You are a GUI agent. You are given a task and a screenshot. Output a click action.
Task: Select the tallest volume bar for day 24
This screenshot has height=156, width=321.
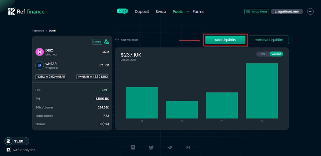pos(262,91)
